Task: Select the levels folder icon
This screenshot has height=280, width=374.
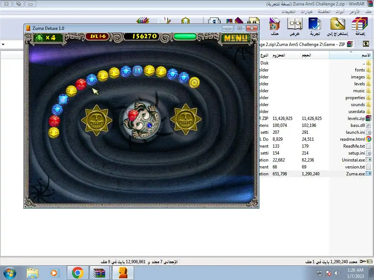Action: tap(369, 83)
